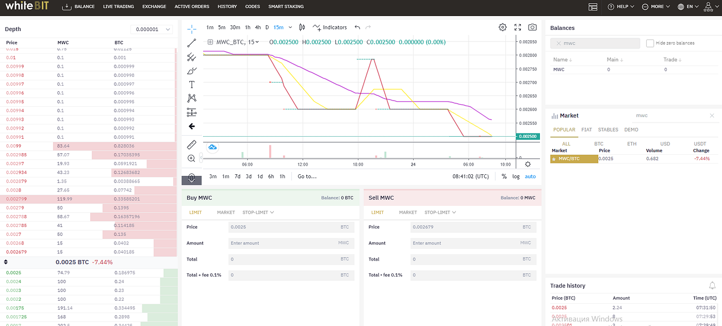Select the 1m chart interval
This screenshot has width=722, height=326.
[210, 27]
